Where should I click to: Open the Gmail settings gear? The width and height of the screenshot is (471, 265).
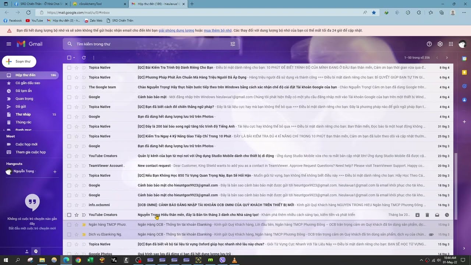point(440,44)
